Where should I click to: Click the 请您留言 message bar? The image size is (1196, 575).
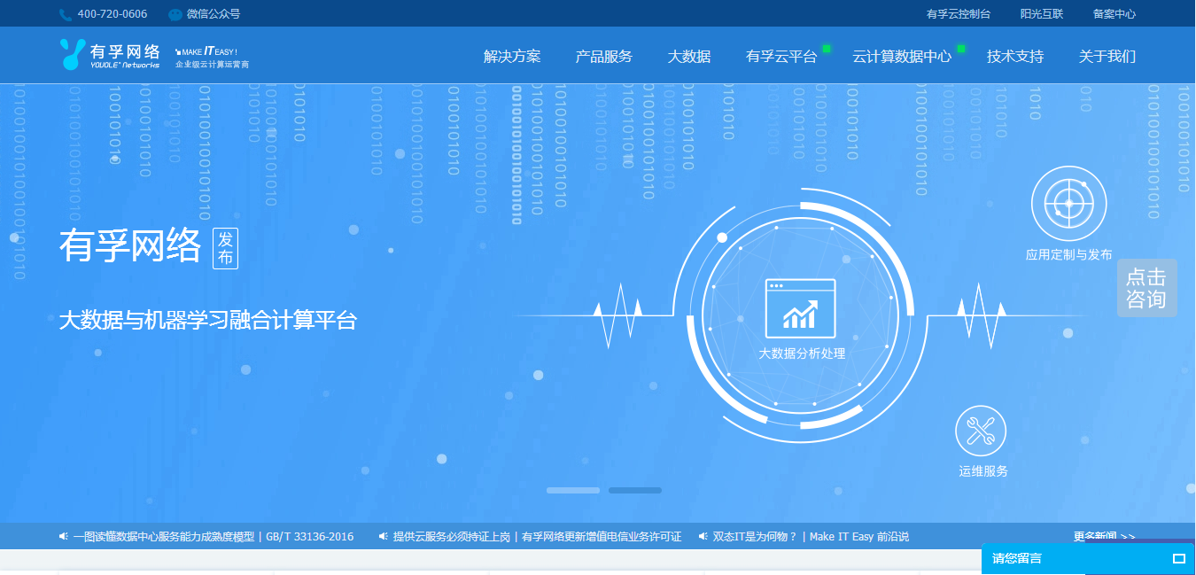(1088, 558)
